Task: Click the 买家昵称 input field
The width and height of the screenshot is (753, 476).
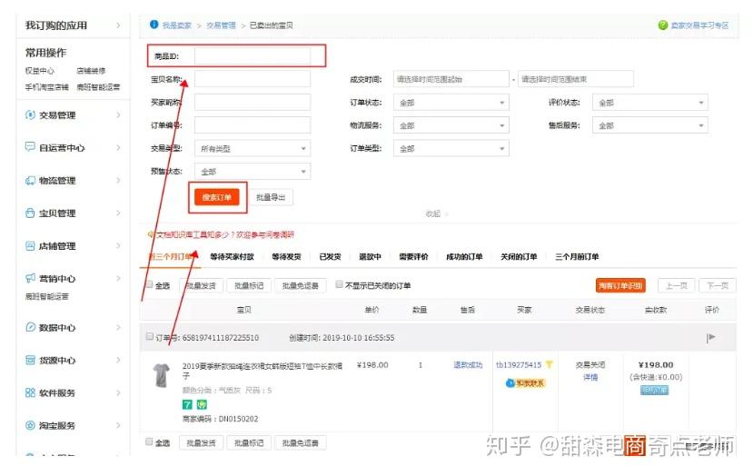Action: [x=253, y=103]
